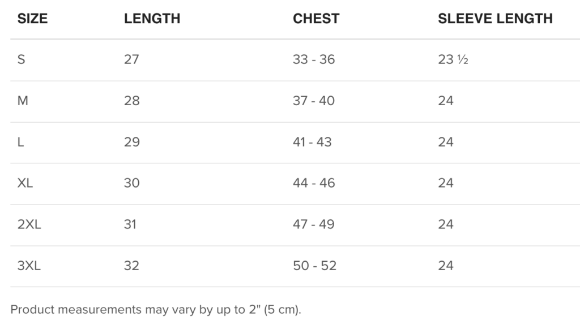
Task: Select the 2XL size row label
Action: [29, 224]
